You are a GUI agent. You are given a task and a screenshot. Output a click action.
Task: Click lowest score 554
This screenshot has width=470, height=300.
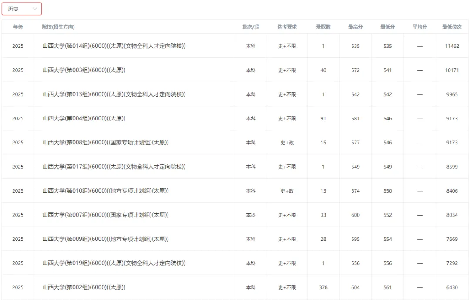(x=388, y=239)
